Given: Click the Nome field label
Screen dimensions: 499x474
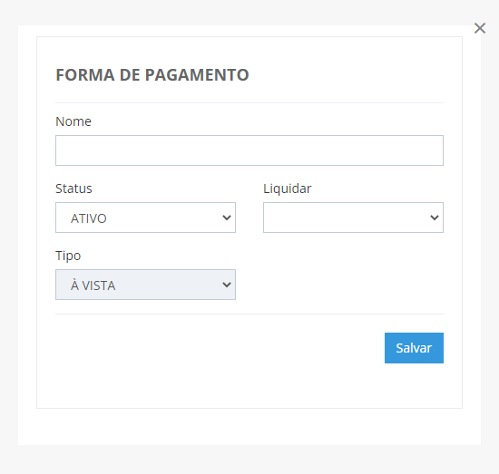Looking at the screenshot, I should (73, 121).
